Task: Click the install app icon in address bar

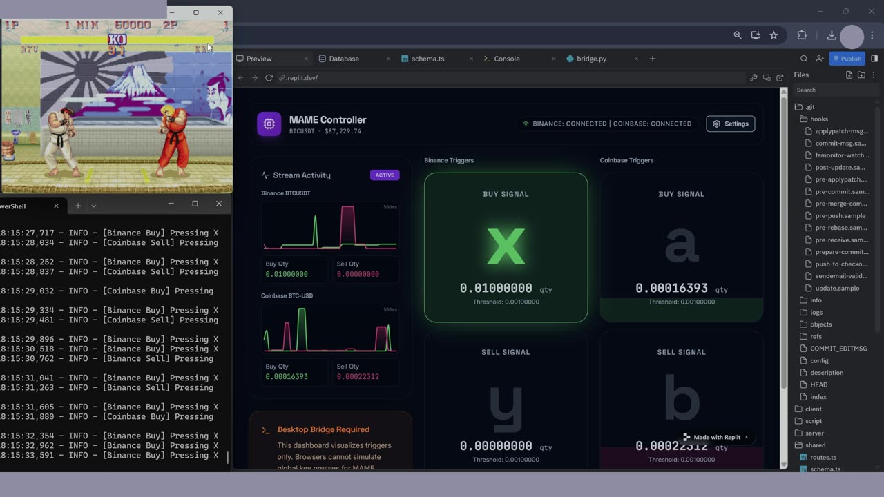Action: (x=756, y=35)
